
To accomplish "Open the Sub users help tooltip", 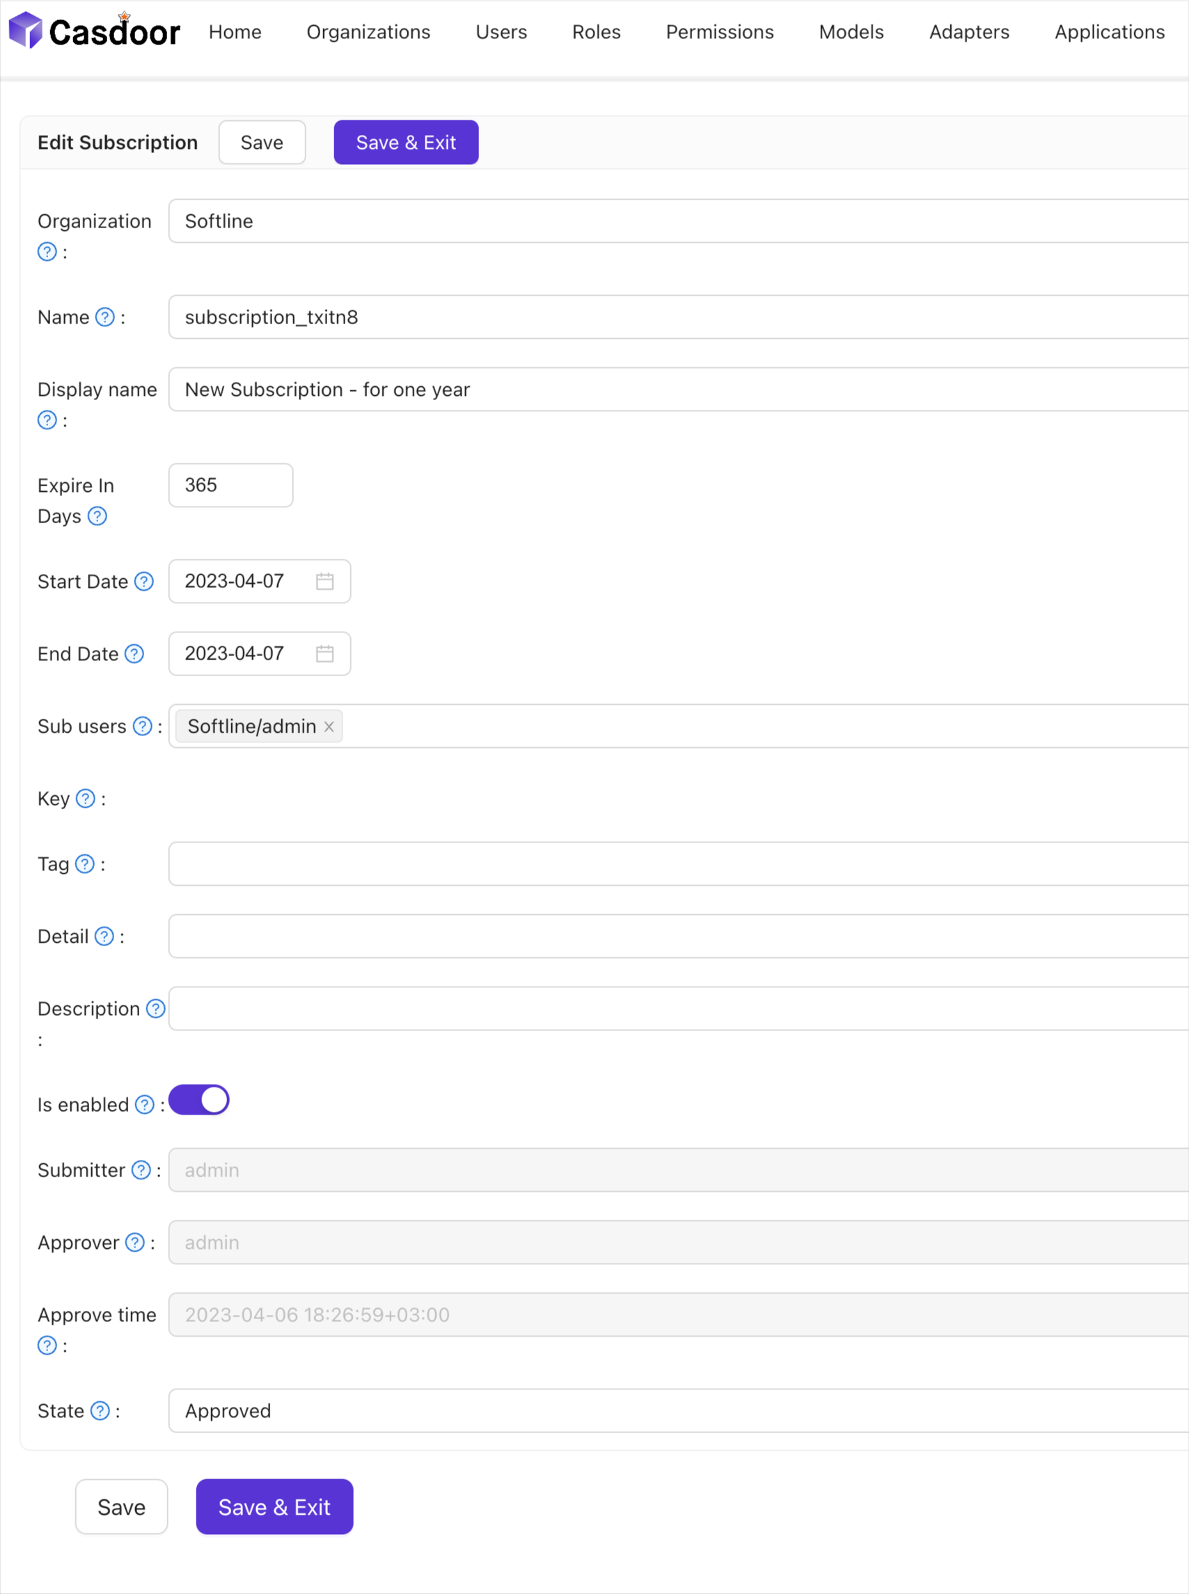I will click(x=142, y=726).
